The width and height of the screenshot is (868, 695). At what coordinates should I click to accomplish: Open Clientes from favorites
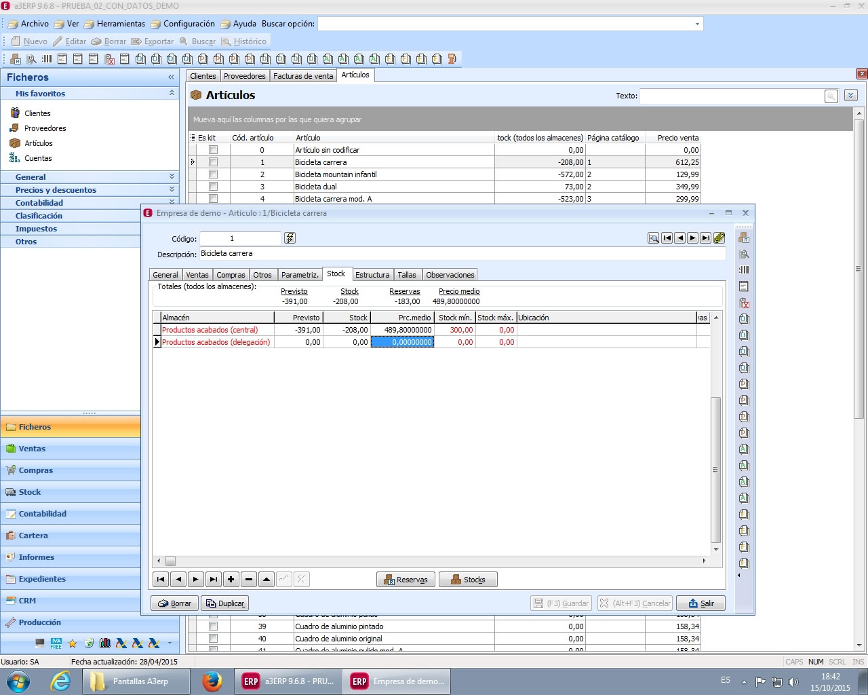tap(37, 113)
